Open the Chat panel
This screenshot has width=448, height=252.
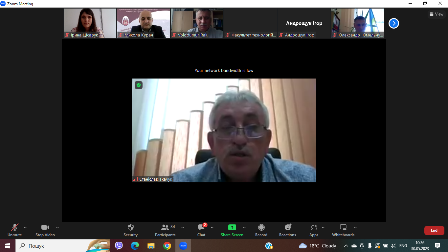[201, 227]
